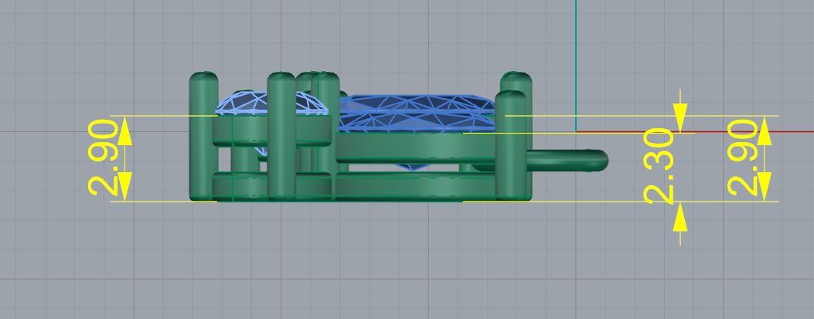Select the 2.90 dimension left of the model

click(104, 158)
